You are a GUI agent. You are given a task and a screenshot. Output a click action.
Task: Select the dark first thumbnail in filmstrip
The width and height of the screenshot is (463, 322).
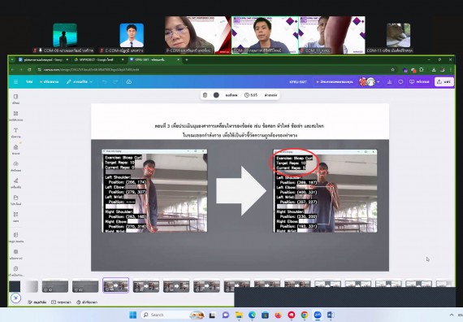coord(15,286)
